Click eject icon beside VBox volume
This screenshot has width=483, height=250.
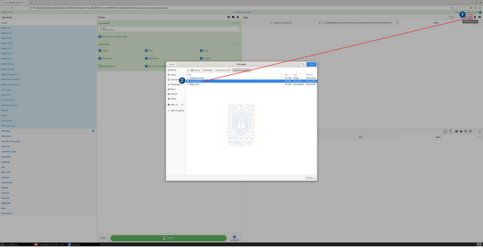tap(182, 105)
